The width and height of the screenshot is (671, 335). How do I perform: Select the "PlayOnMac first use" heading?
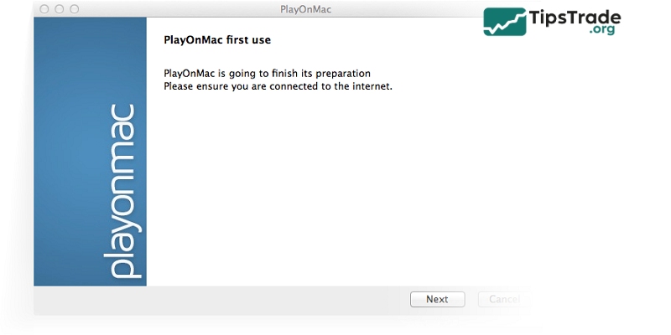(x=216, y=39)
